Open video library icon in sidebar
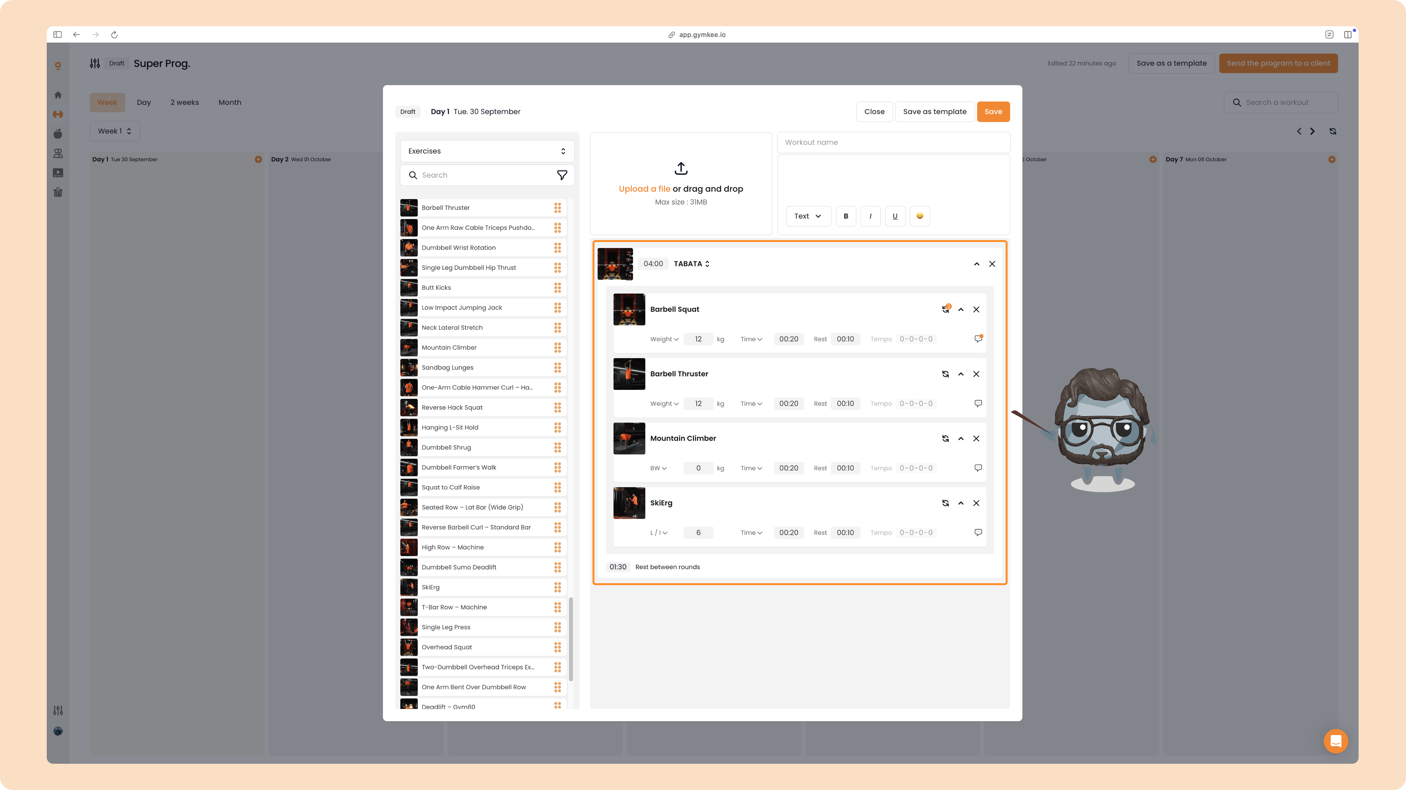The height and width of the screenshot is (790, 1406). [x=58, y=173]
